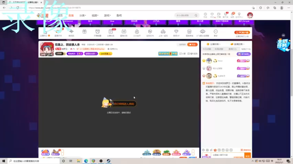Open the task hall horse icon
293x164 pixels.
tap(56, 152)
